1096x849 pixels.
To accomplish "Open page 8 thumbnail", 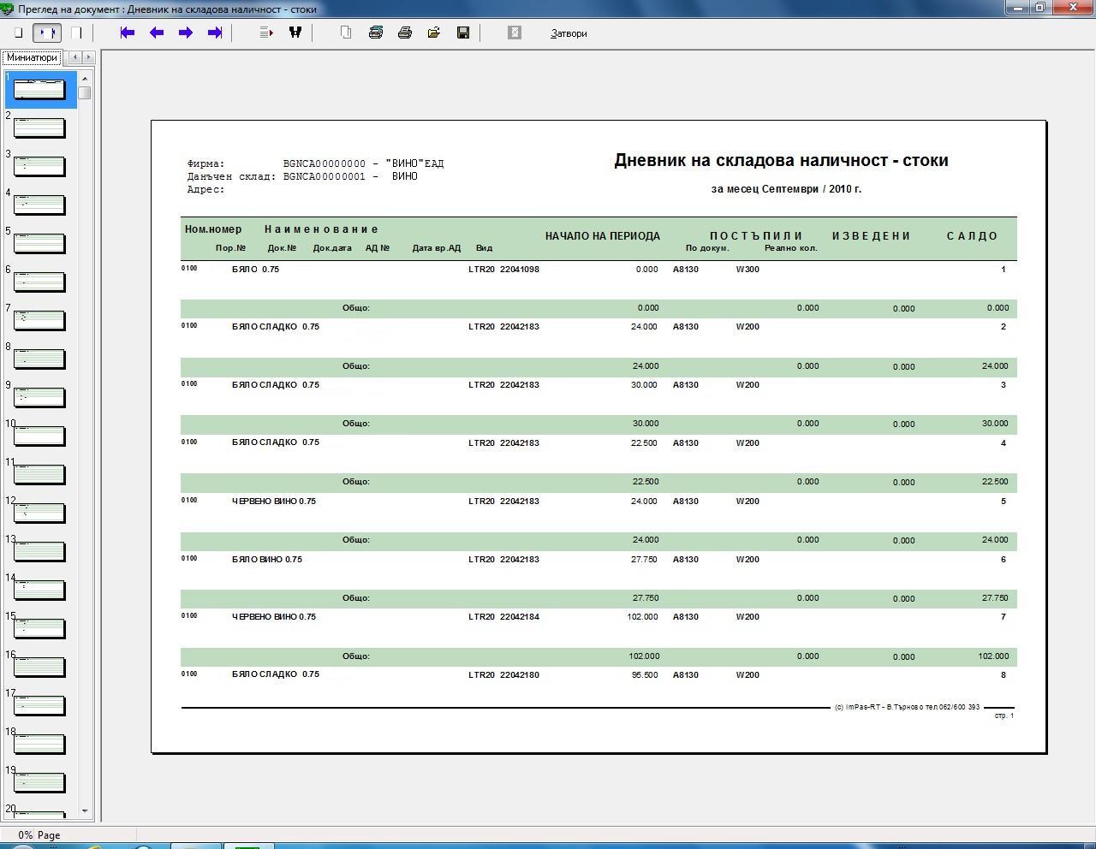I will pyautogui.click(x=39, y=359).
